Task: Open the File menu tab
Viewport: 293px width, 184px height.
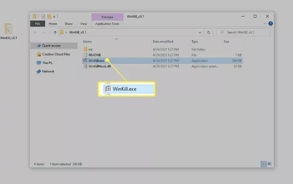Action: click(37, 24)
